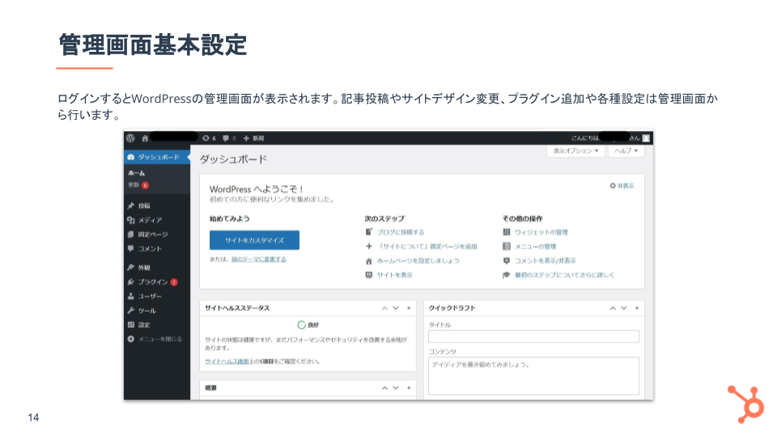Collapse sidebar with メニューを閉じる
The height and width of the screenshot is (437, 777).
coord(155,339)
